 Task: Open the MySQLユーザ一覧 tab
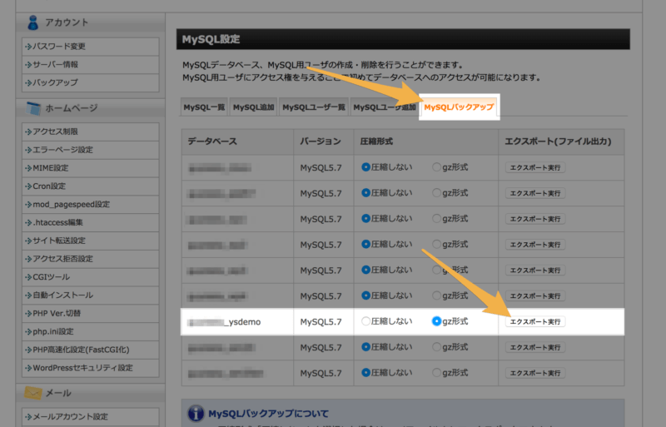[314, 108]
